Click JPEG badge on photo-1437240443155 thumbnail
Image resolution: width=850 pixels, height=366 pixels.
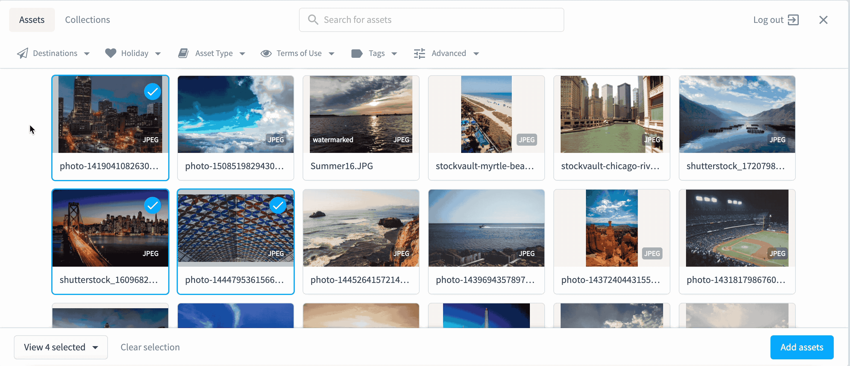tap(652, 253)
